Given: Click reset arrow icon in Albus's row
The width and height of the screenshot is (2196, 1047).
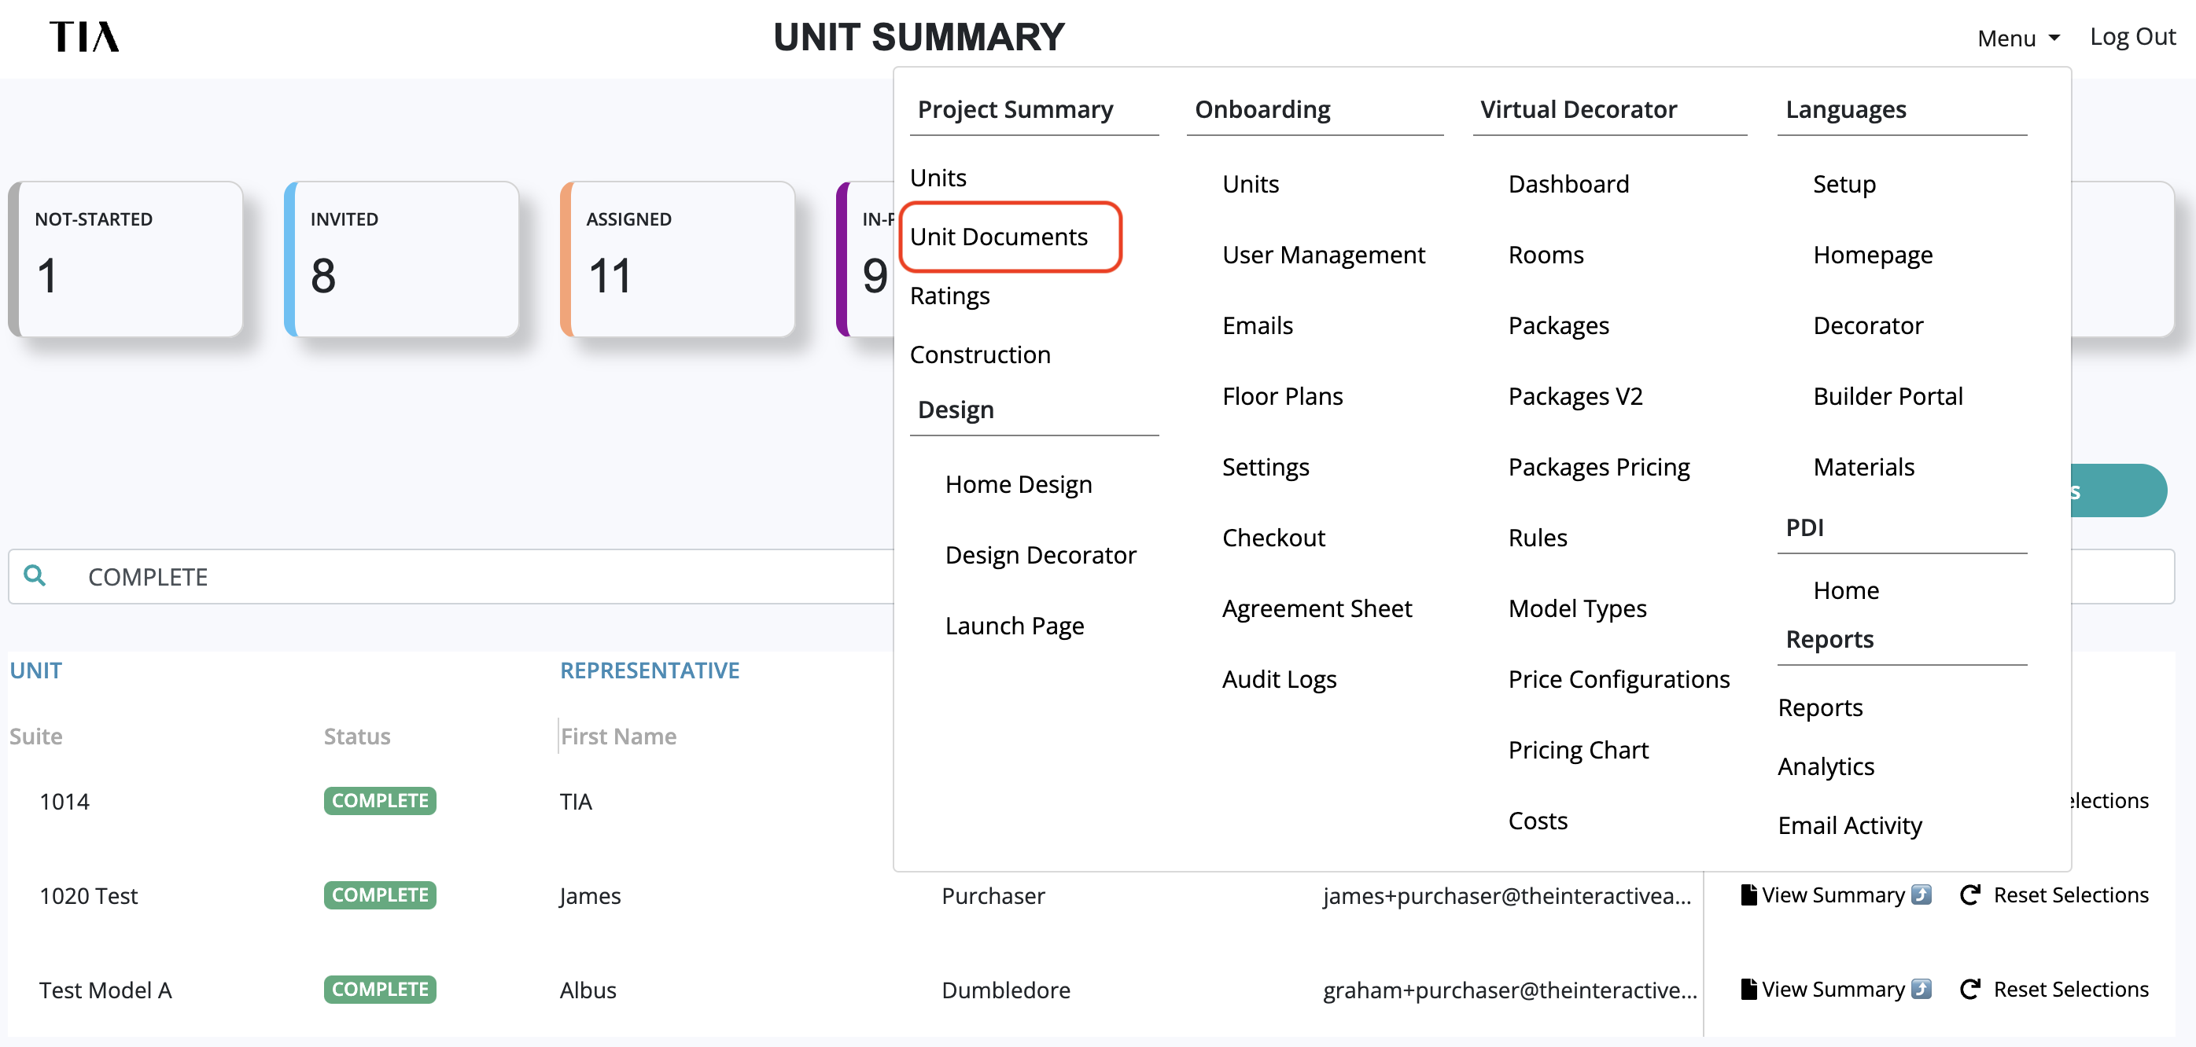Looking at the screenshot, I should [x=1970, y=989].
